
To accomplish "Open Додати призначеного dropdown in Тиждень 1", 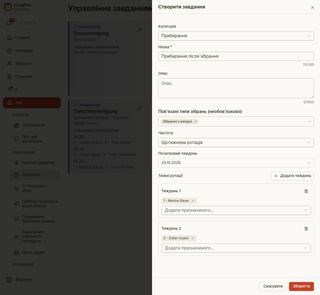I will point(236,210).
